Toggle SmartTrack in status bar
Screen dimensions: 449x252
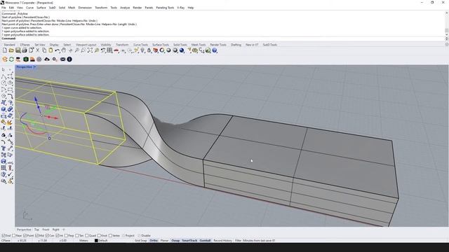click(x=189, y=241)
